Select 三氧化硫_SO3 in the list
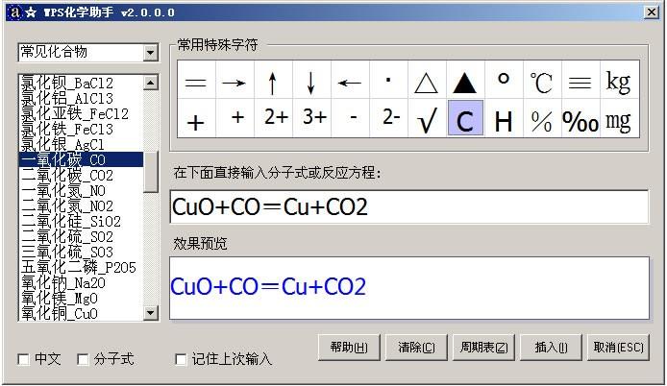Screen dimensions: 667x386 pos(82,252)
